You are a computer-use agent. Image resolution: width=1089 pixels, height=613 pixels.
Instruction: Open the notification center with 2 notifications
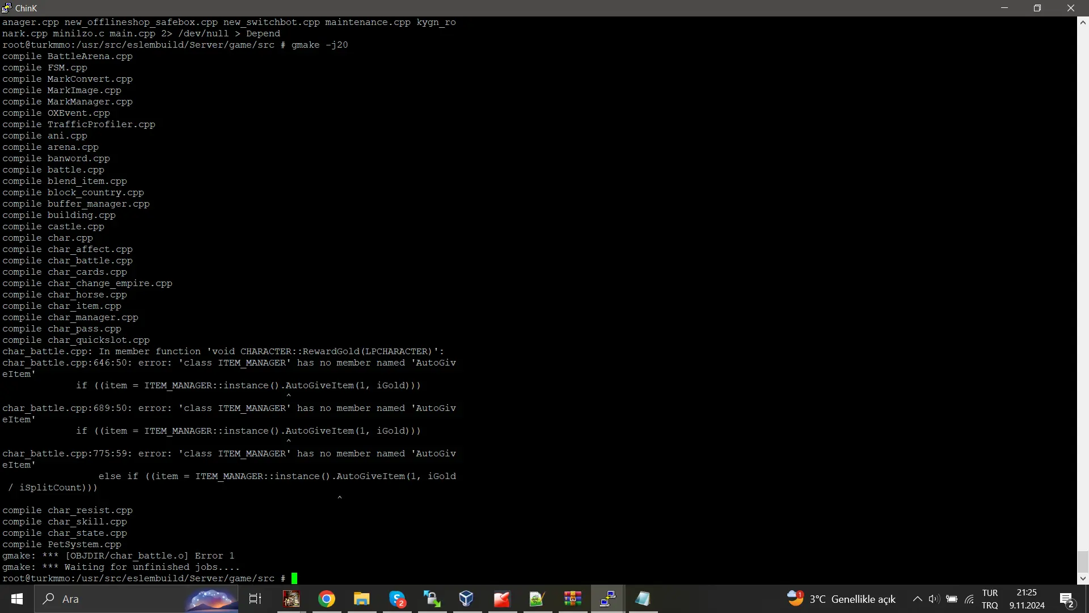pos(1066,599)
